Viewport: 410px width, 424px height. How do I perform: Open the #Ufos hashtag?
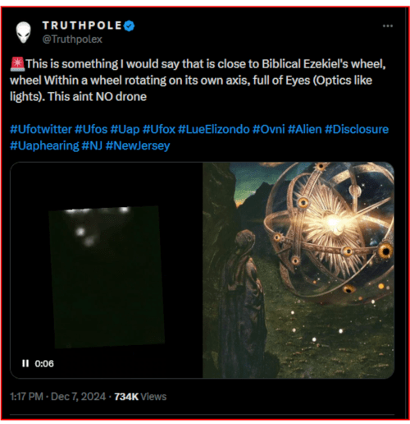(x=91, y=129)
